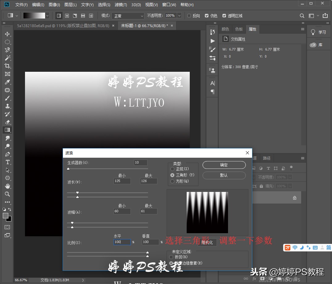Switch to the 色板 (Swatches) tab
Viewport: 332px width, 284px height.
(239, 29)
